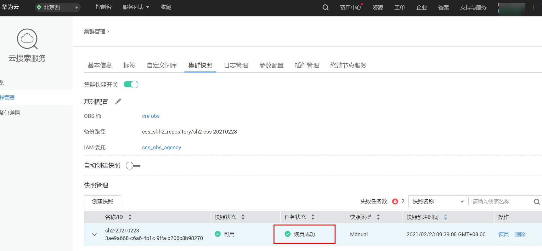Click 恢复 for snapshot sh2-20210223

[504, 234]
